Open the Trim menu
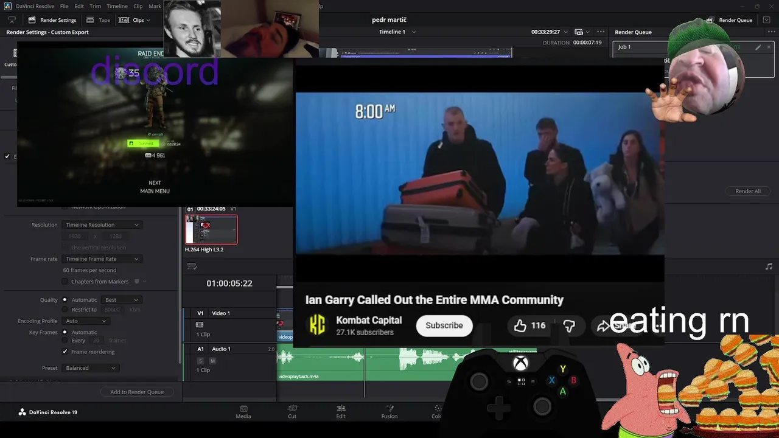779x438 pixels. coord(95,6)
